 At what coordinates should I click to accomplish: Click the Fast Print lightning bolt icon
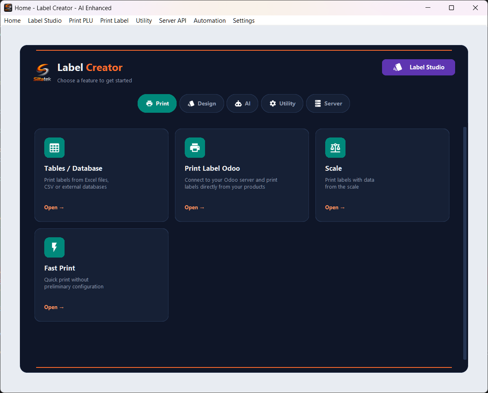[x=54, y=247]
